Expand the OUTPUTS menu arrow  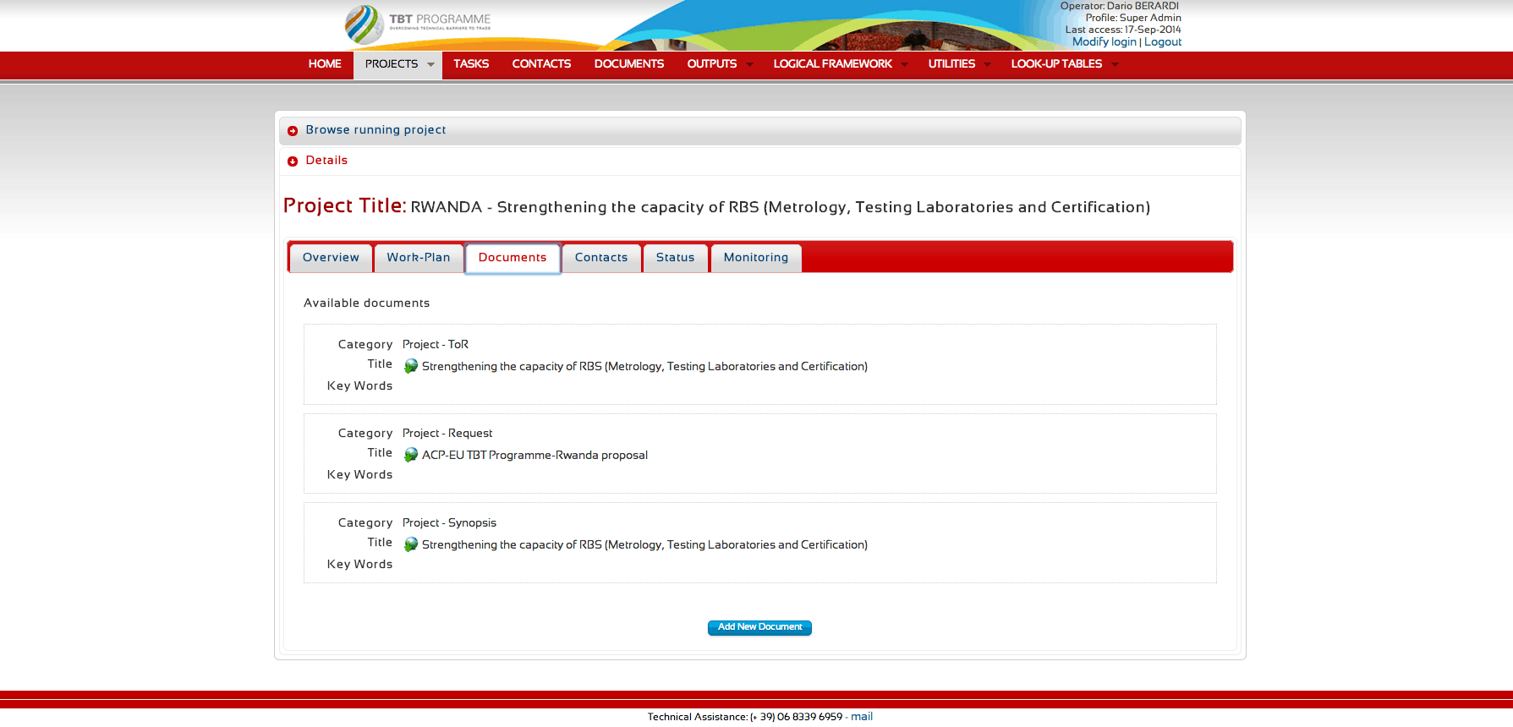(x=749, y=65)
